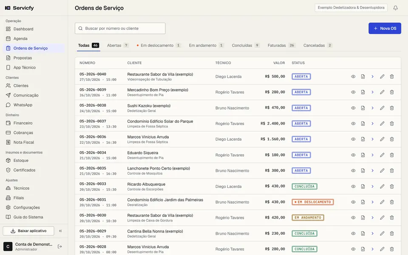Download document for order OS-2026-0034
Image resolution: width=408 pixels, height=255 pixels.
(x=363, y=155)
